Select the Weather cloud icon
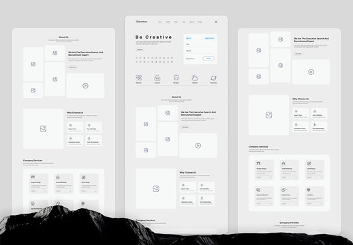The height and width of the screenshot is (245, 353). point(195,78)
